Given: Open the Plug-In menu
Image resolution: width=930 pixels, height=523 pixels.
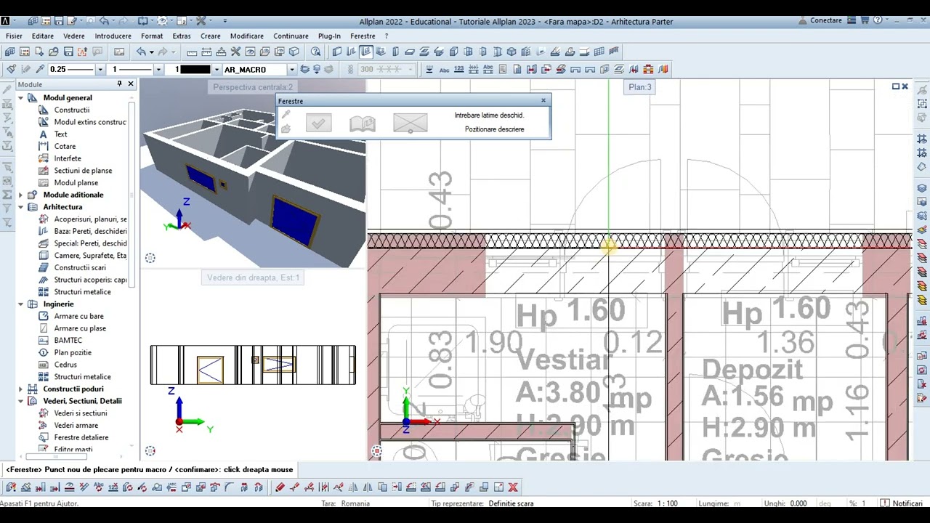Looking at the screenshot, I should click(x=329, y=36).
